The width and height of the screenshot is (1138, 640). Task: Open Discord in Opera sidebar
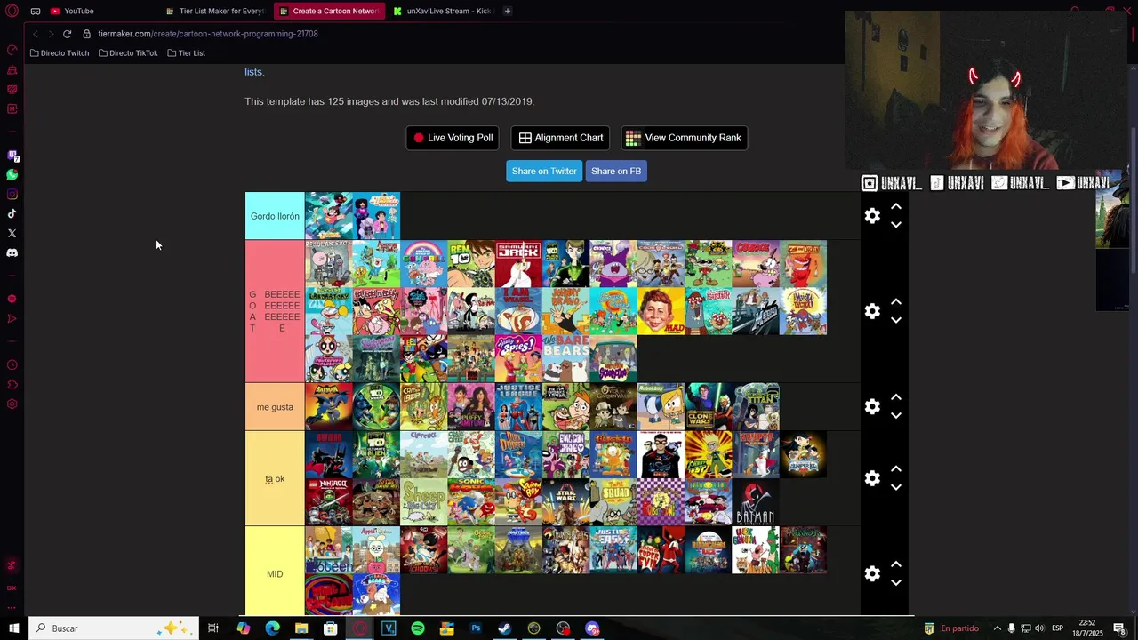click(x=12, y=252)
